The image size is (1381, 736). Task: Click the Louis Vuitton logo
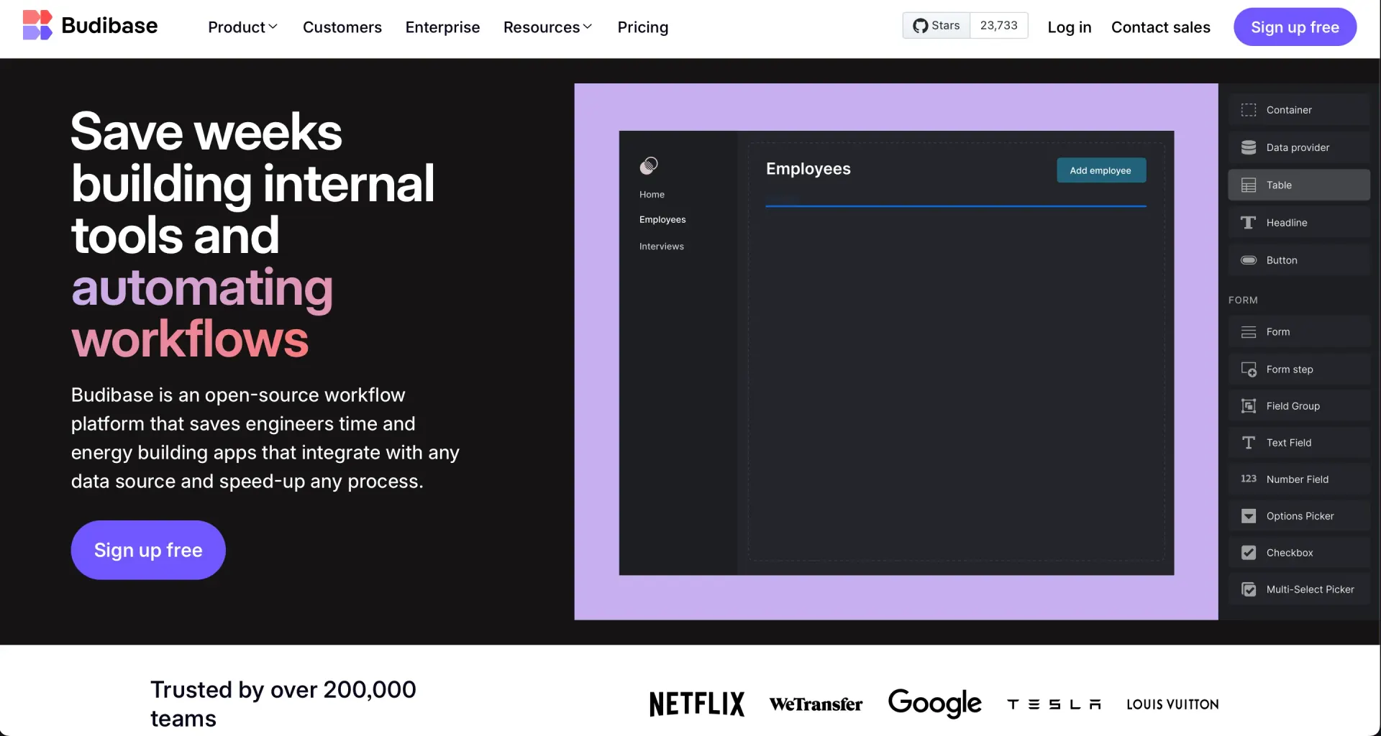click(1172, 704)
